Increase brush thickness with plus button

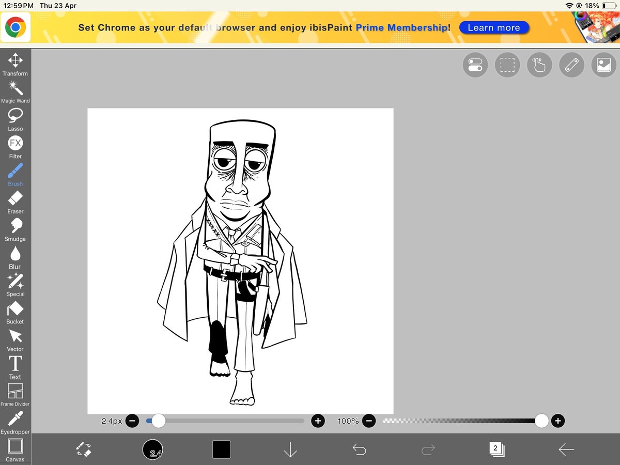click(x=318, y=421)
